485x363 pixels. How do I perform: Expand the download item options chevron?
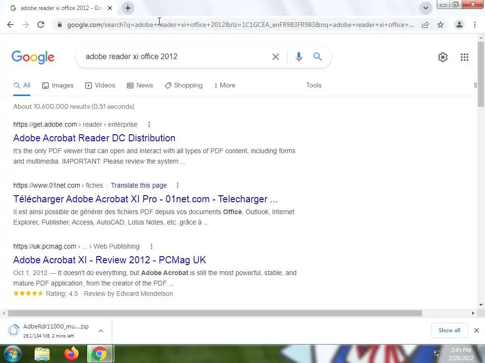pyautogui.click(x=101, y=330)
